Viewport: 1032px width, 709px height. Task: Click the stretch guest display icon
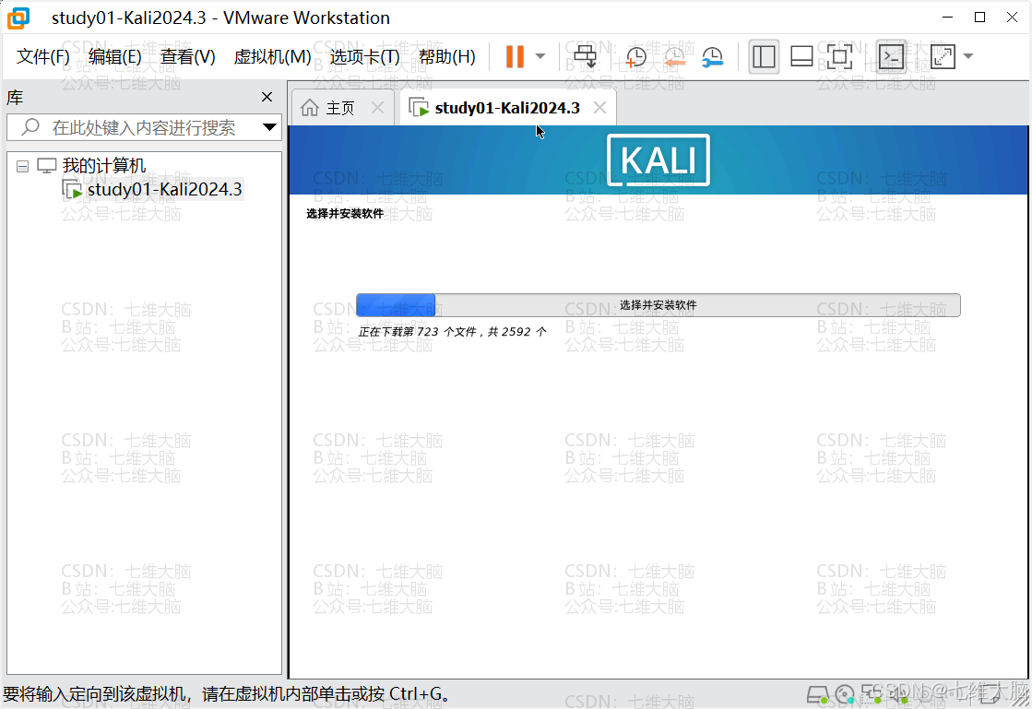(x=943, y=56)
